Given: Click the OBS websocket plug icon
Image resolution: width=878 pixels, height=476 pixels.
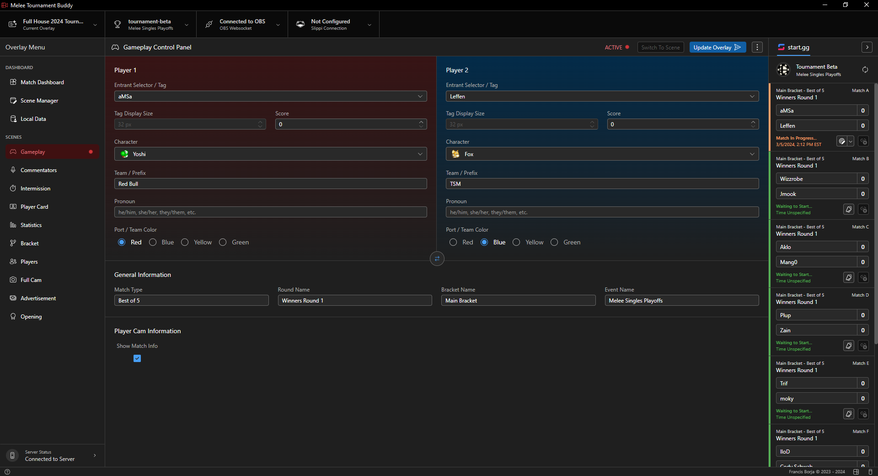Looking at the screenshot, I should 209,24.
